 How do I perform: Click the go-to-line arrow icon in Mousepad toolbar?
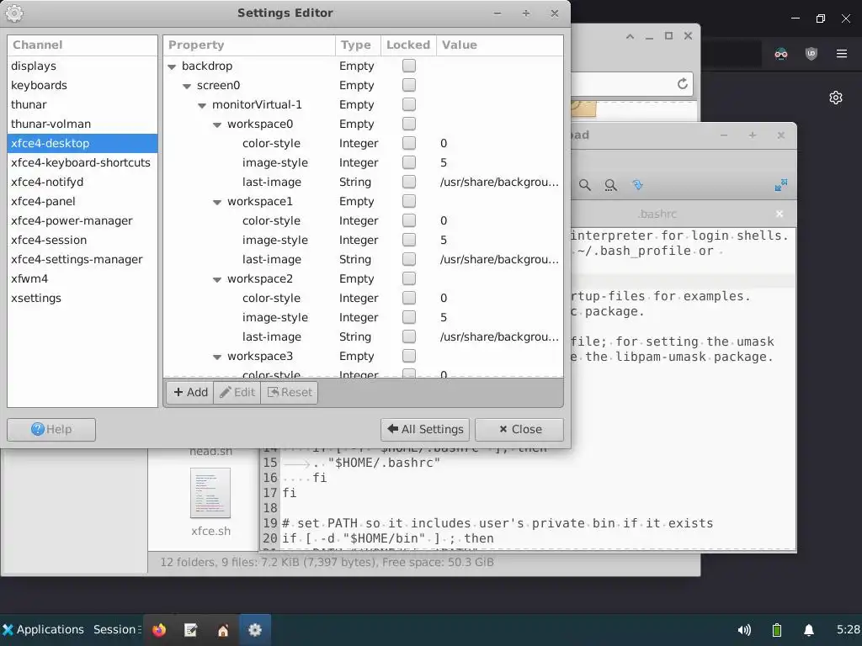pyautogui.click(x=638, y=184)
